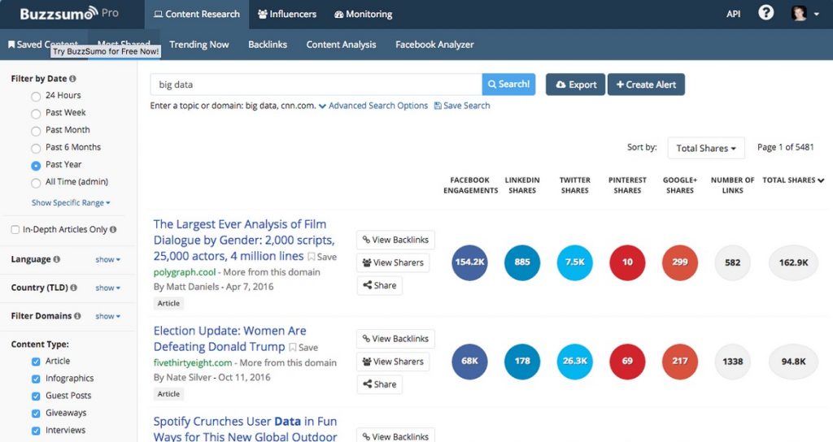Save the Film Dialogue article bookmark
833x442 pixels.
322,257
